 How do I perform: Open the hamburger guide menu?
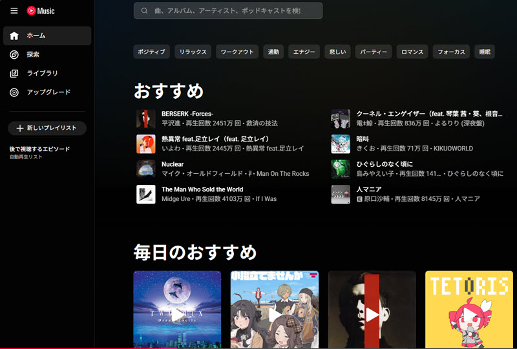(14, 11)
